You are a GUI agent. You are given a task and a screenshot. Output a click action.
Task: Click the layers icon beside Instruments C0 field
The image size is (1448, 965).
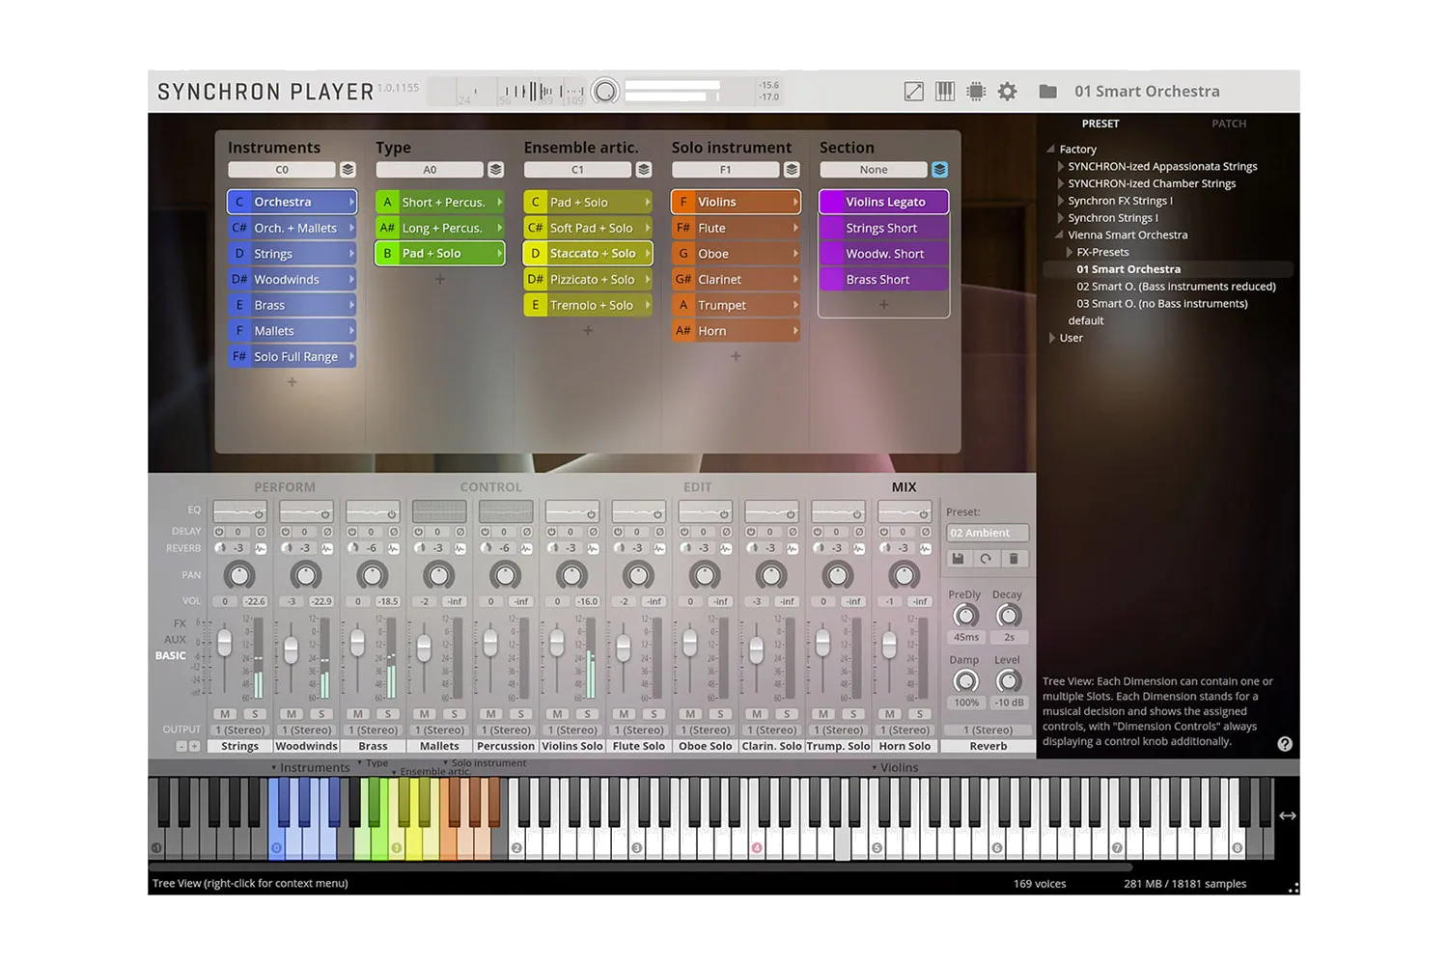(x=348, y=170)
